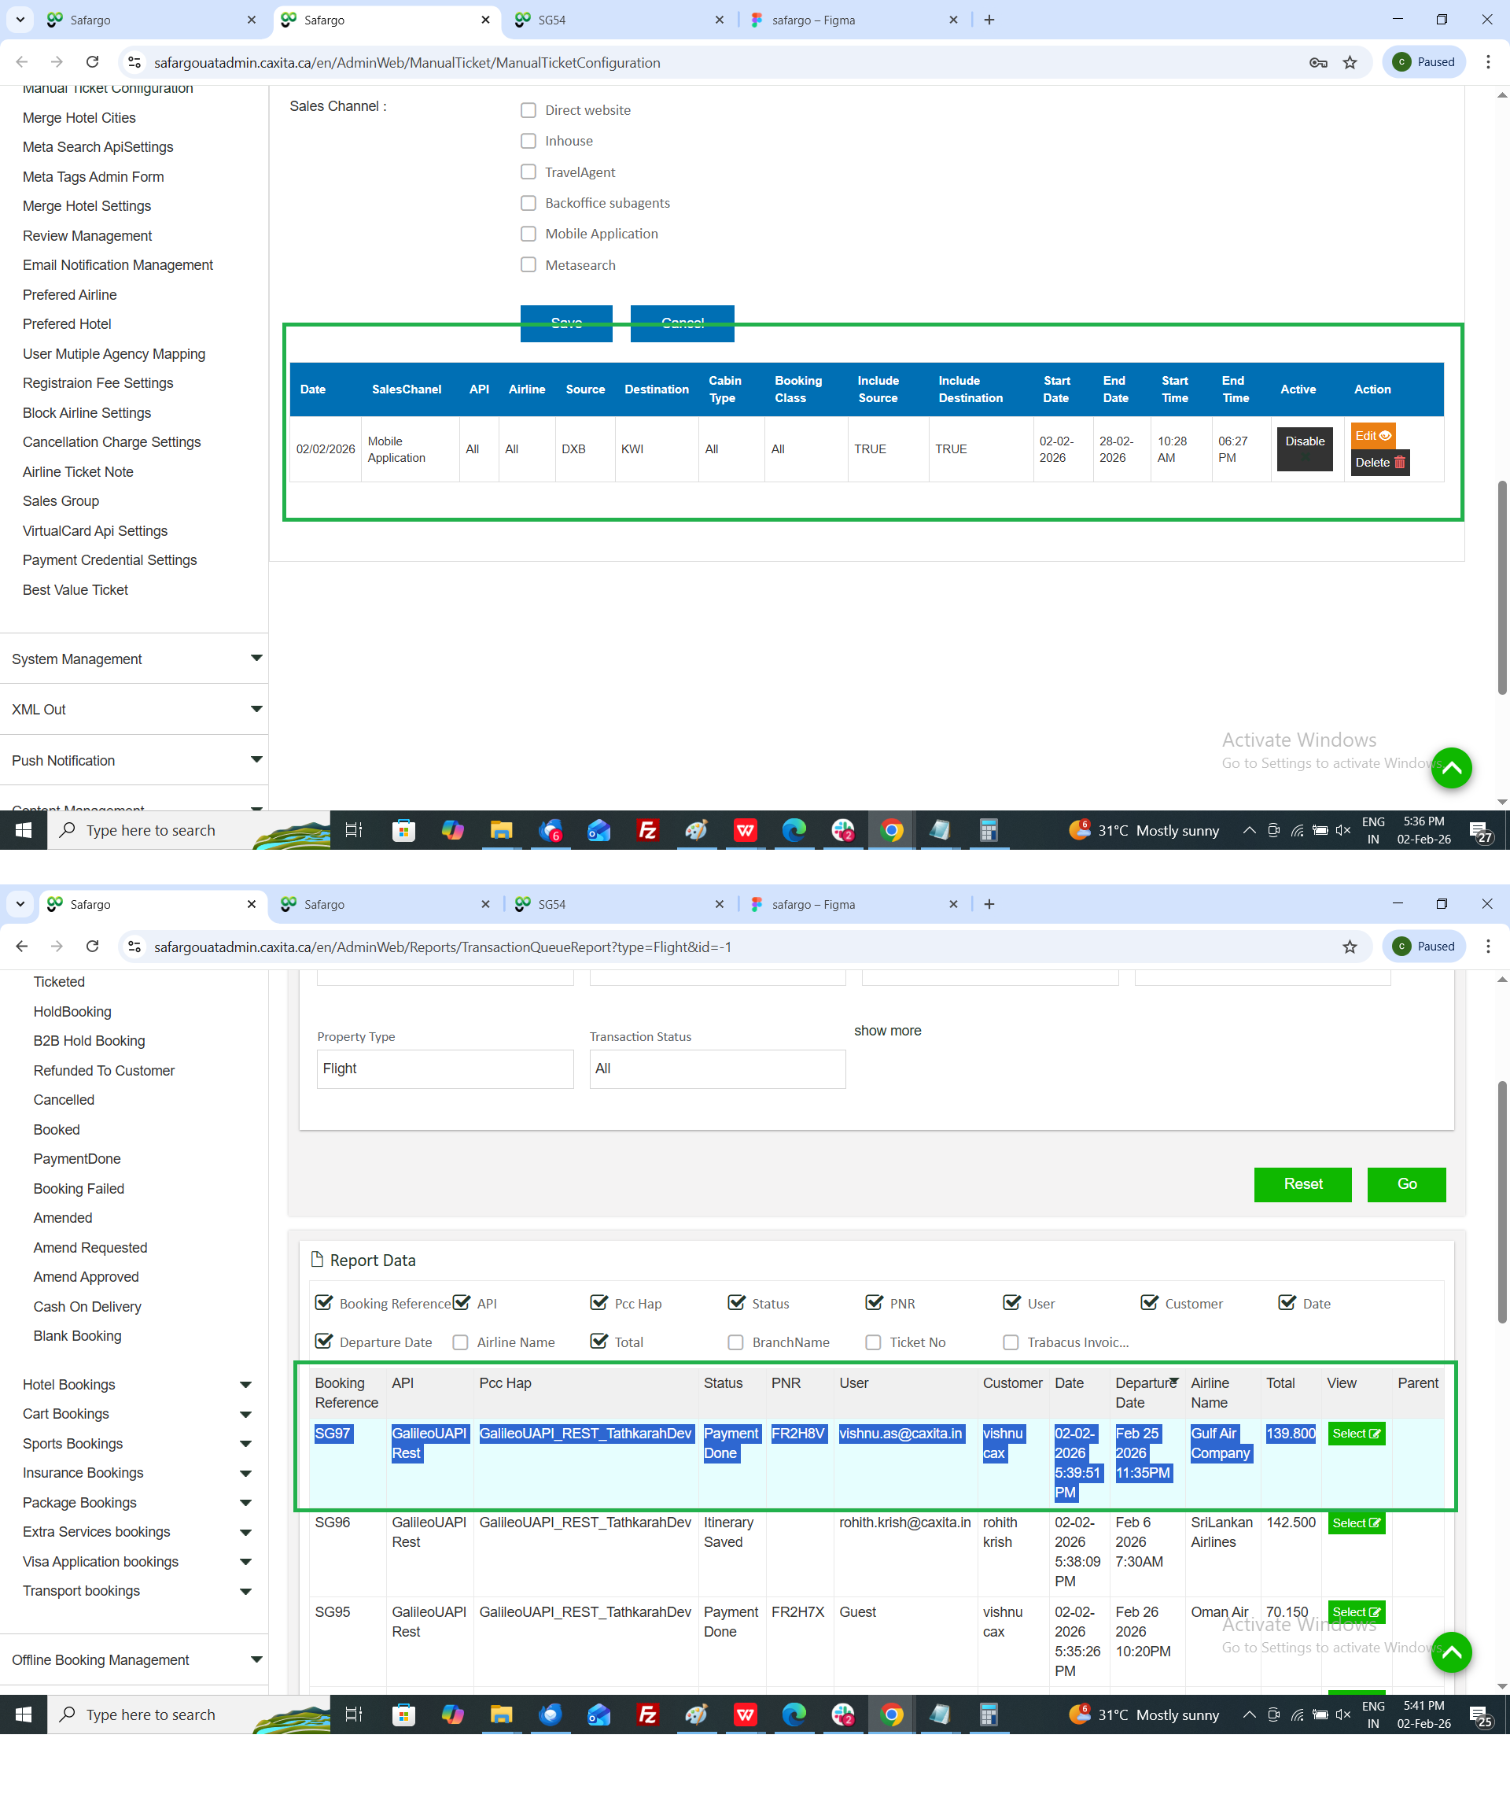Open FileZilla from the taskbar
The image size is (1510, 1816).
tap(646, 830)
